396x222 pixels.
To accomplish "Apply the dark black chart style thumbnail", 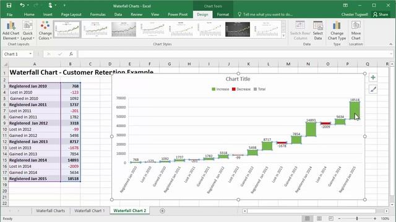I will pos(238,29).
